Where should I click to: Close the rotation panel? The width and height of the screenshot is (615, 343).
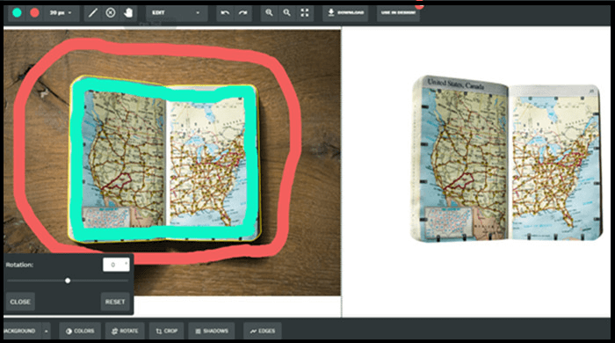20,302
